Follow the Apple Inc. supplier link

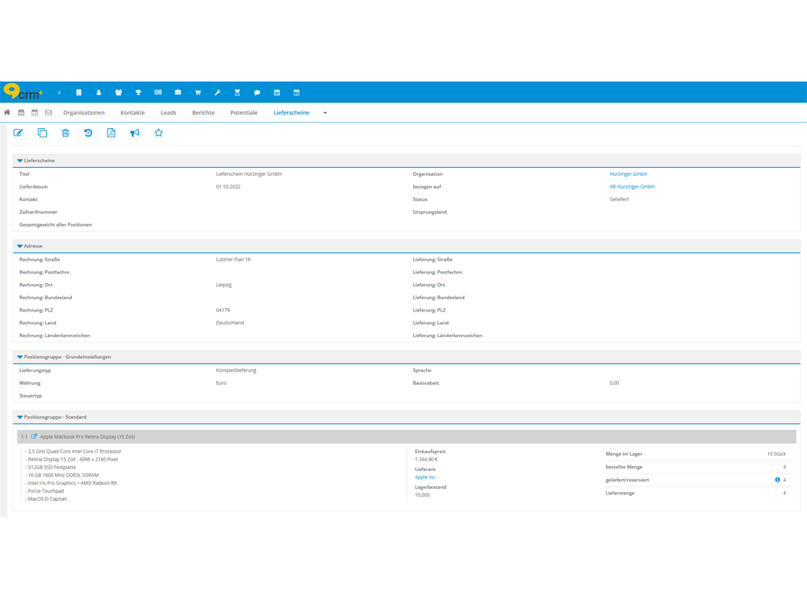(x=425, y=478)
